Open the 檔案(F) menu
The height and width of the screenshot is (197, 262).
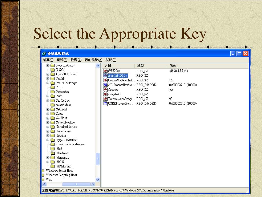pyautogui.click(x=48, y=60)
